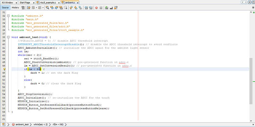Click scrollbar down arrow

251,121
